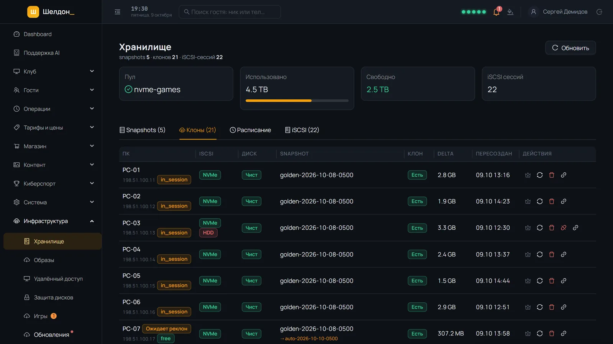613x344 pixels.
Task: Go to the Образы sidebar page
Action: point(53,260)
